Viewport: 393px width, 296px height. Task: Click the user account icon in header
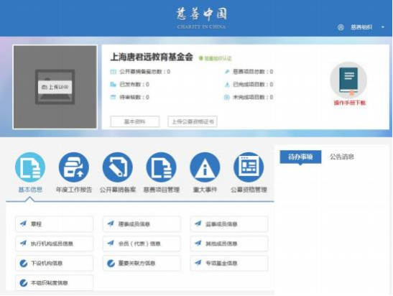click(x=341, y=27)
